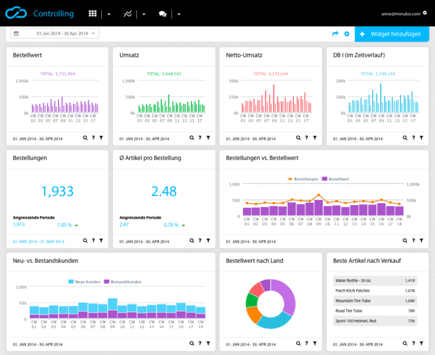Screen dimensions: 435x355
Task: Open the chat bubbles icon
Action: click(x=163, y=14)
